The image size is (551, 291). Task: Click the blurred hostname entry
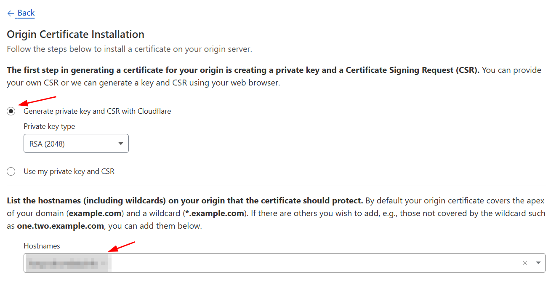[67, 264]
